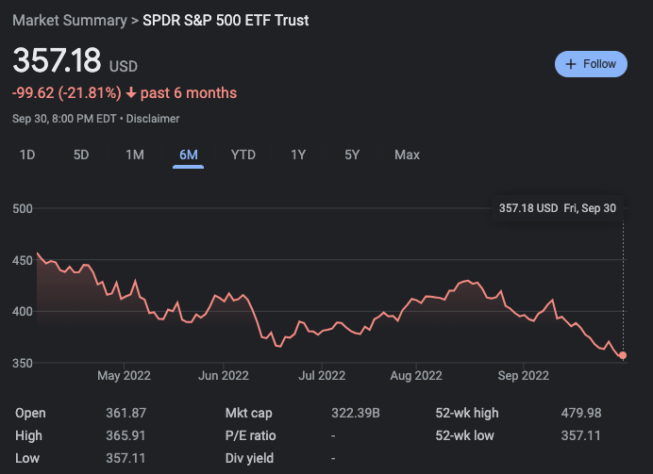Click the chart line near Jun 2022
Screen dimensions: 653x474
click(223, 298)
